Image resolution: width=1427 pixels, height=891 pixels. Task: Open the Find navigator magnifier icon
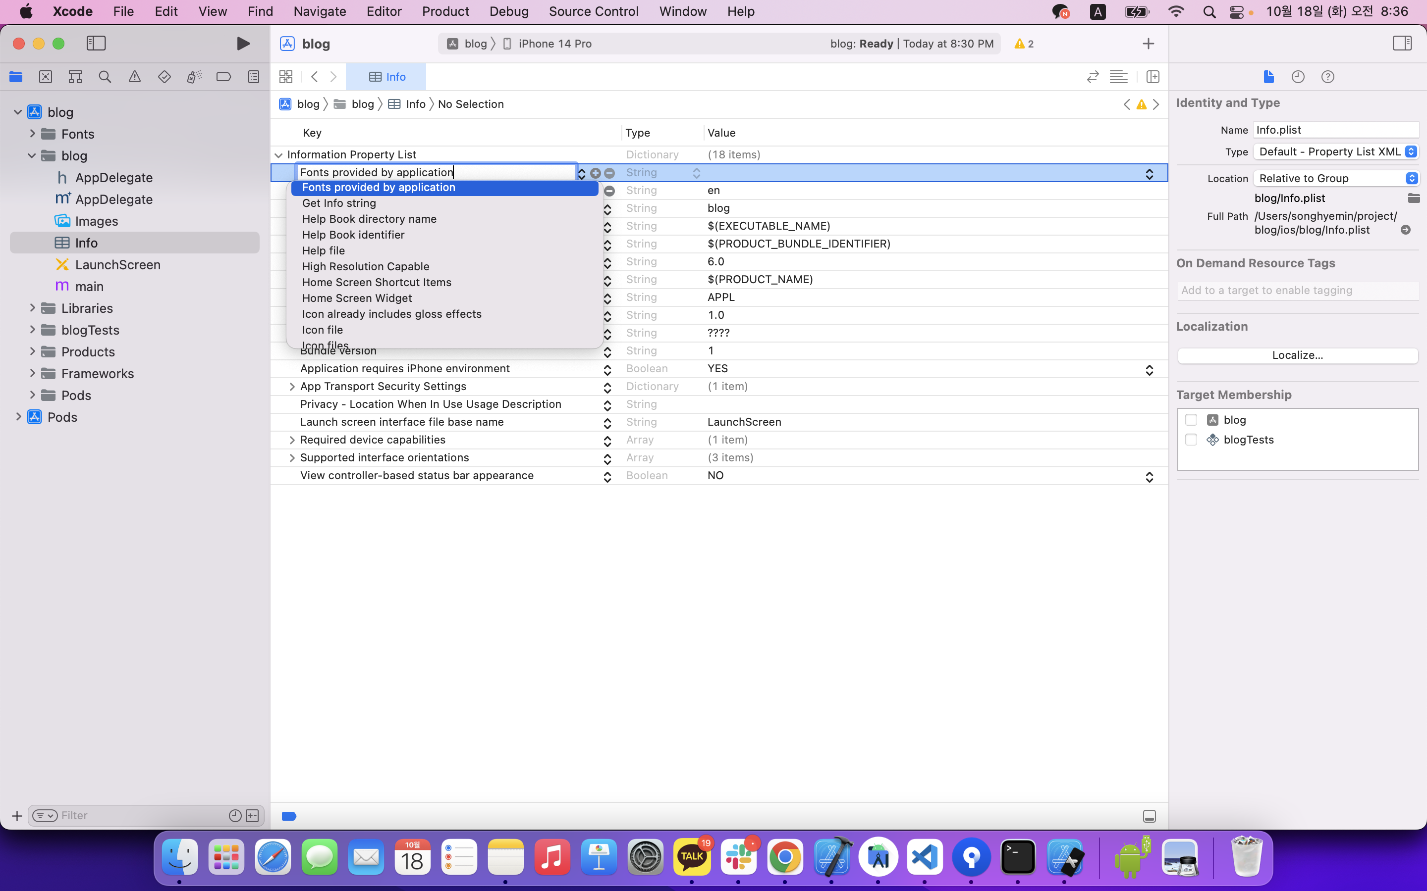[x=105, y=77]
